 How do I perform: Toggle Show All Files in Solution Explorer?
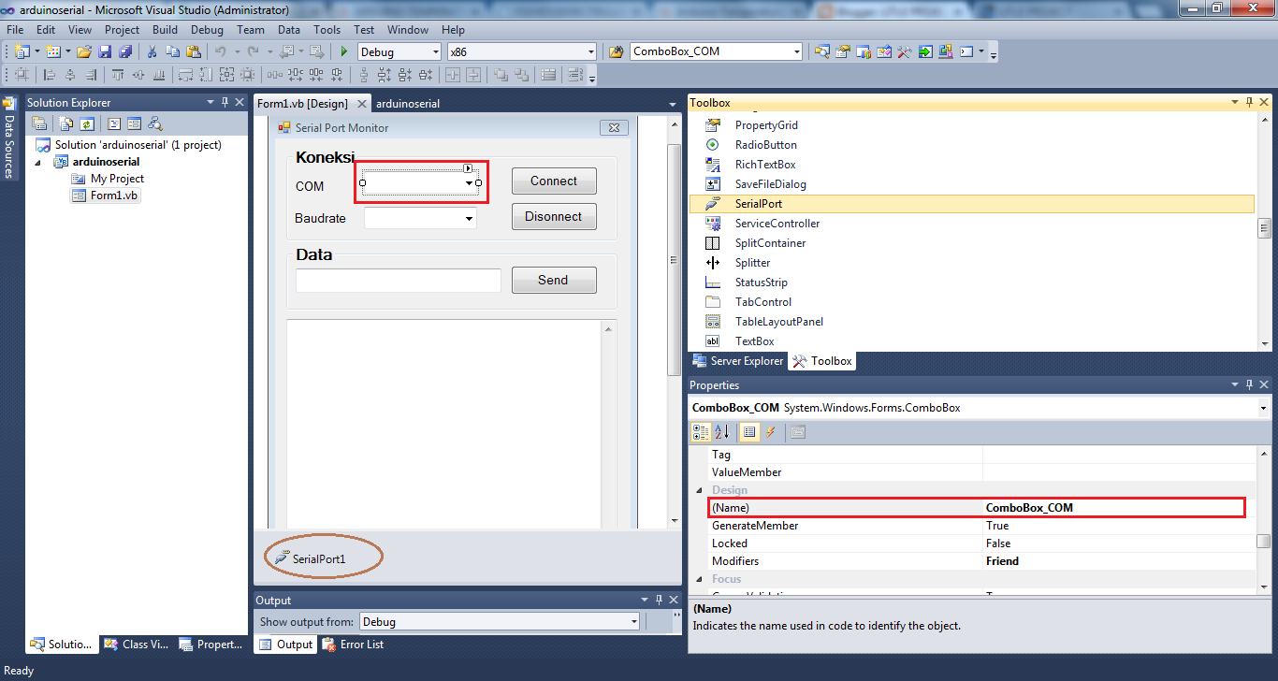pos(65,123)
